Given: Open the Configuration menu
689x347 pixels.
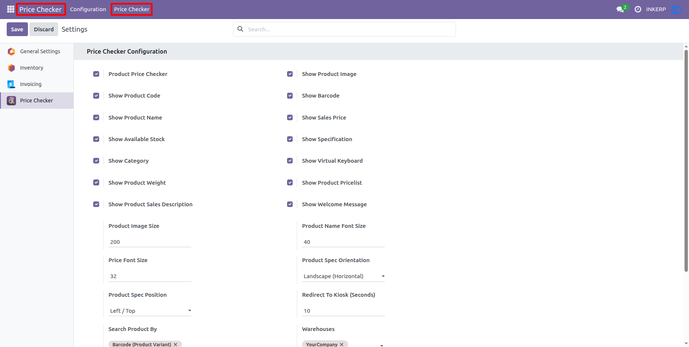Looking at the screenshot, I should [x=88, y=9].
